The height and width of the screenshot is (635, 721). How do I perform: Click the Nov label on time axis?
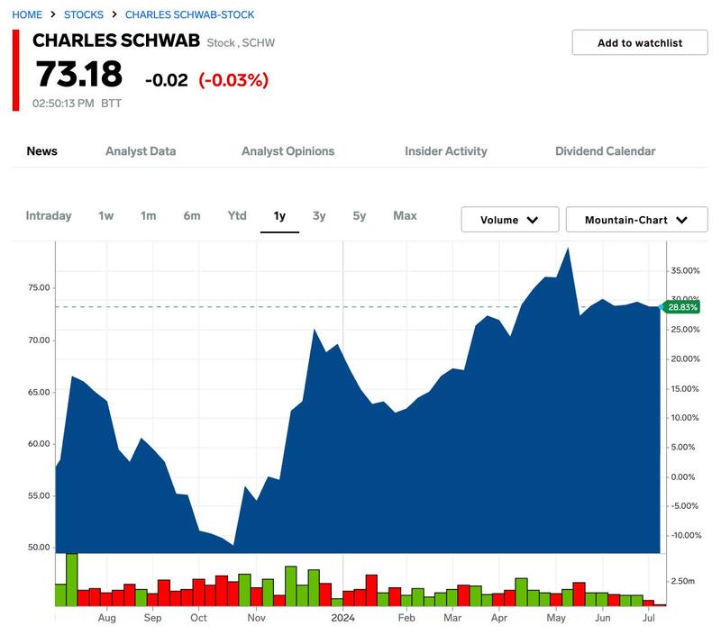[x=256, y=618]
